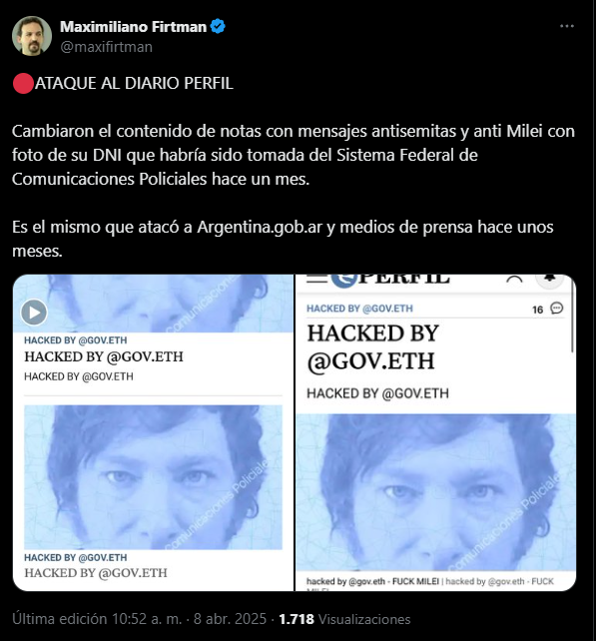The image size is (596, 641).
Task: Open the left attached screenshot image
Action: coord(154,432)
